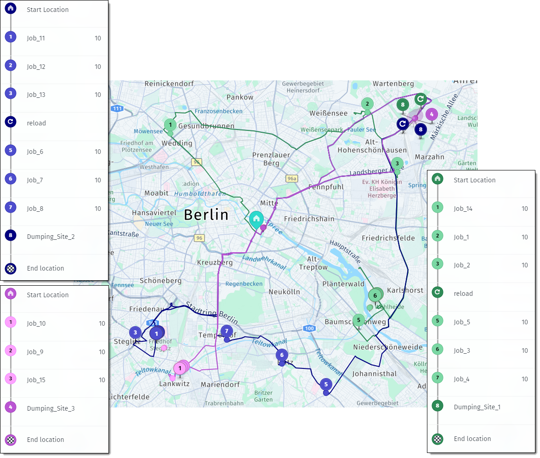Click the green End location checkered icon
Viewport: 540px width, 458px height.
coord(438,439)
